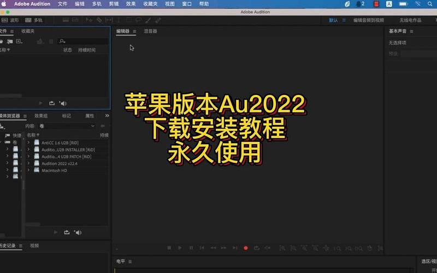Viewport: 437px width, 273px height.
Task: Select the Paintbrush Selection tool
Action: point(148,20)
